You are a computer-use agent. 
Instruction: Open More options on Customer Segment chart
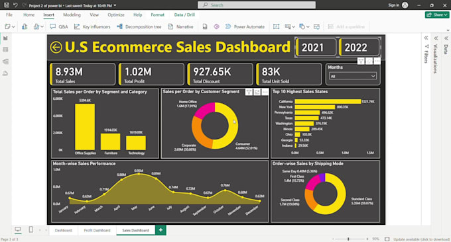tap(265, 92)
